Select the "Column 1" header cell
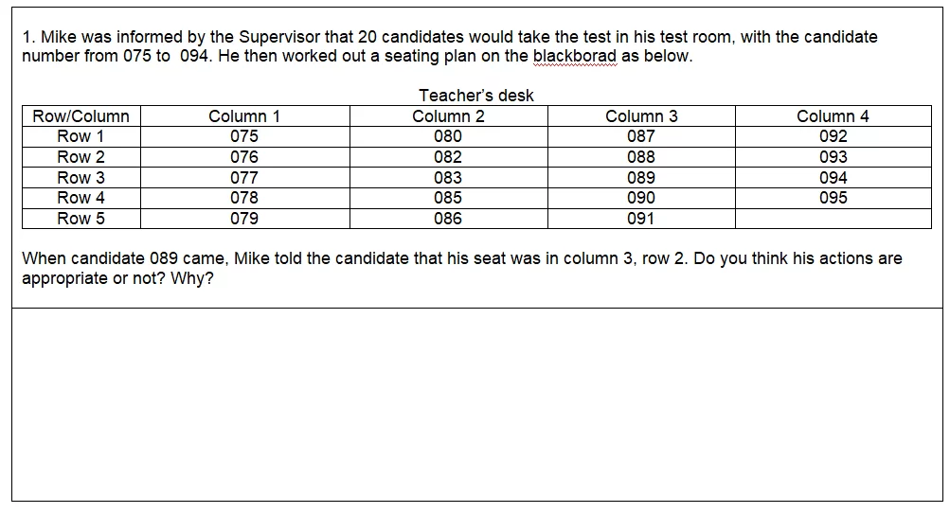 244,116
